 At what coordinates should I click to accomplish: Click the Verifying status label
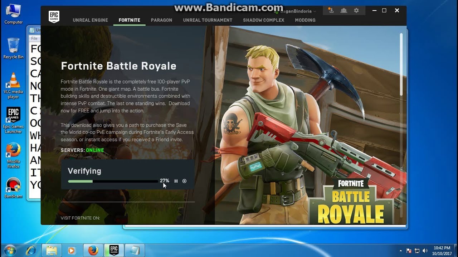[x=84, y=171]
